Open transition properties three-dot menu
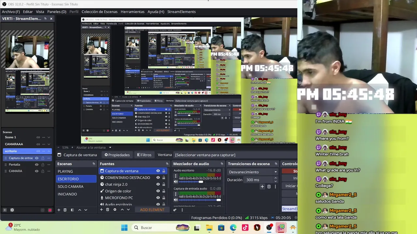The height and width of the screenshot is (234, 417). 275,187
